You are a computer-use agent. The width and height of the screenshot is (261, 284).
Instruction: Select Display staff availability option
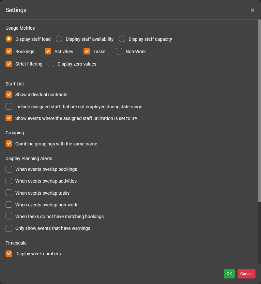(59, 39)
